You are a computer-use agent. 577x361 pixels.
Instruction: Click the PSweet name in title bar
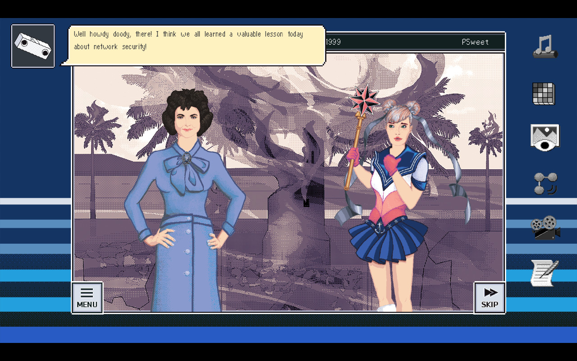(475, 42)
